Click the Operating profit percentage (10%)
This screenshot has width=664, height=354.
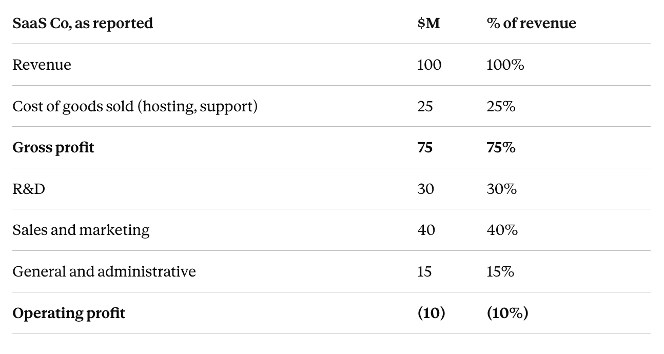tap(507, 313)
